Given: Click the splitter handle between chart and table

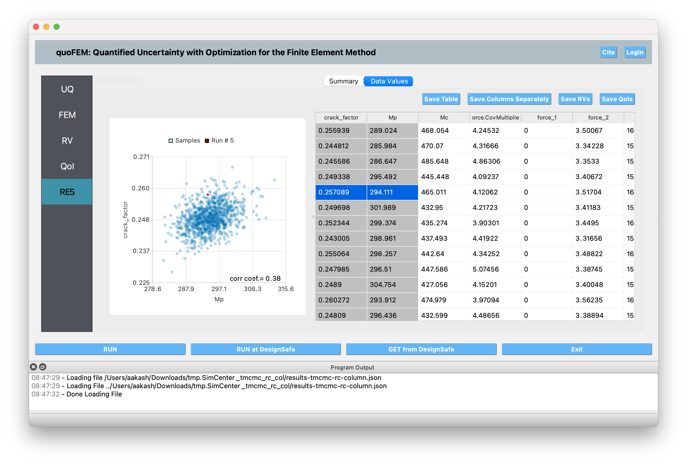Looking at the screenshot, I should [313, 217].
